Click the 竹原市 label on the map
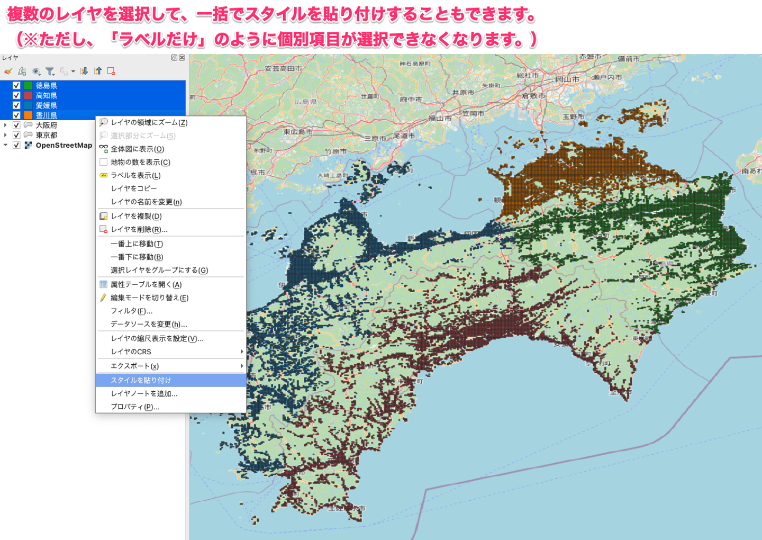Image resolution: width=762 pixels, height=540 pixels. (x=335, y=151)
